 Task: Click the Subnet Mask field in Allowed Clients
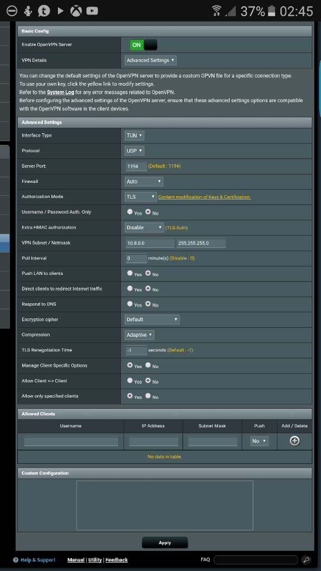click(x=212, y=442)
